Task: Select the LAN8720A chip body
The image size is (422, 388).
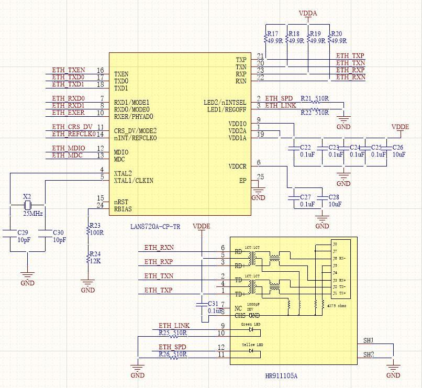Action: click(x=180, y=134)
